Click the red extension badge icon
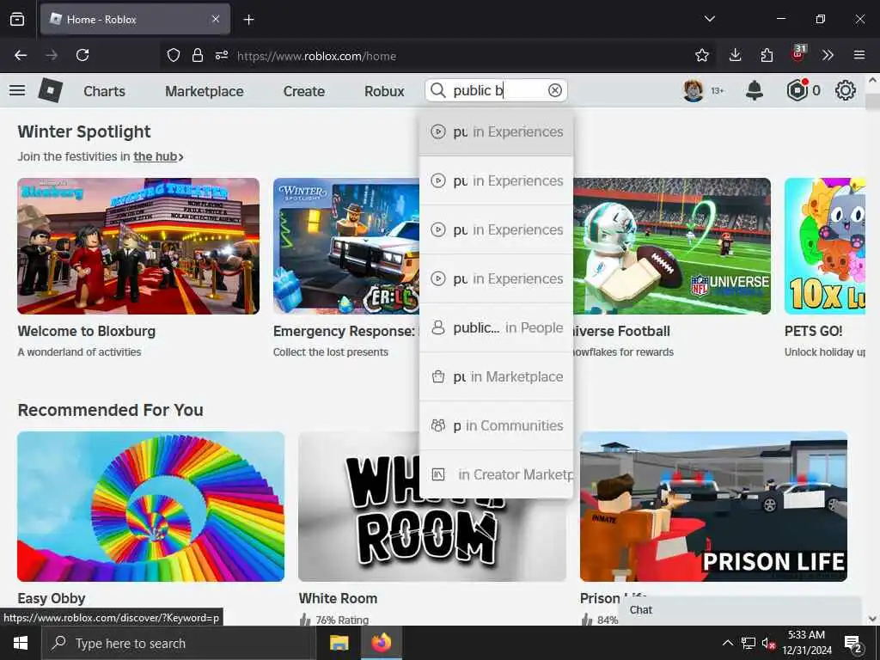This screenshot has width=880, height=660. pos(798,53)
